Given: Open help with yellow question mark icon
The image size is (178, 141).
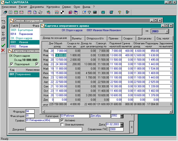Looking at the screenshot, I should coord(119,12).
